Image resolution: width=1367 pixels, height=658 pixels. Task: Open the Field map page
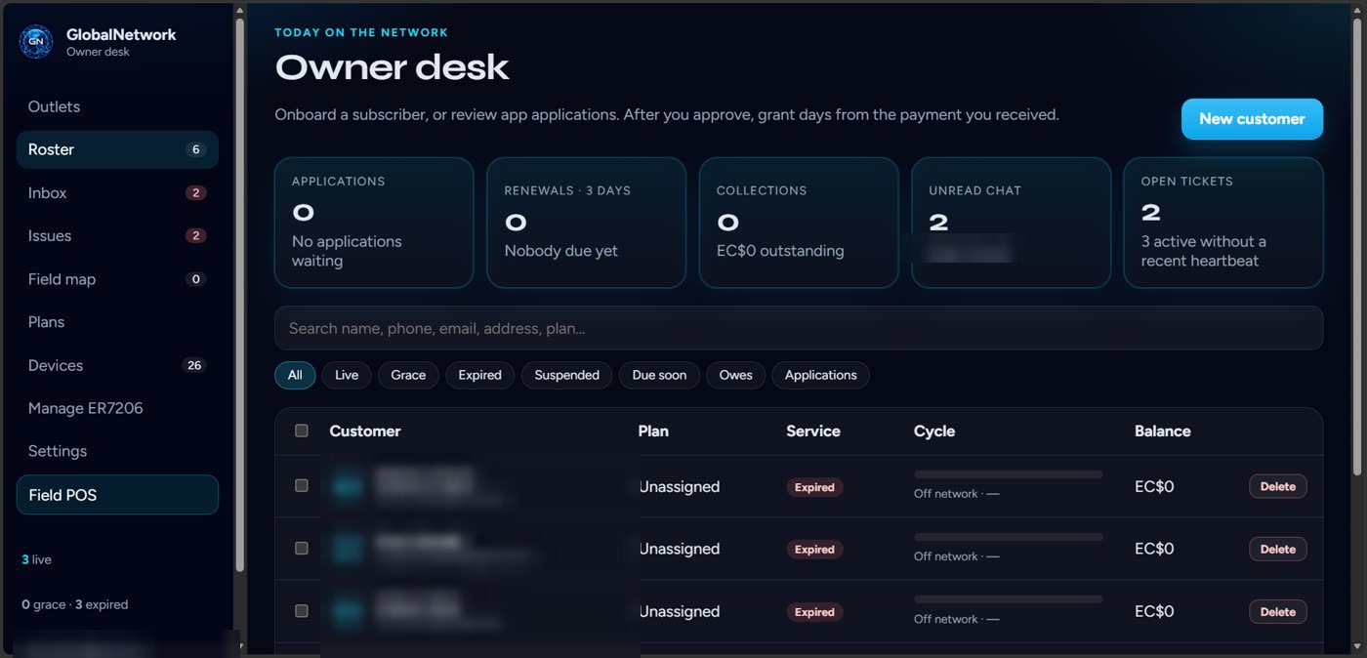tap(117, 279)
